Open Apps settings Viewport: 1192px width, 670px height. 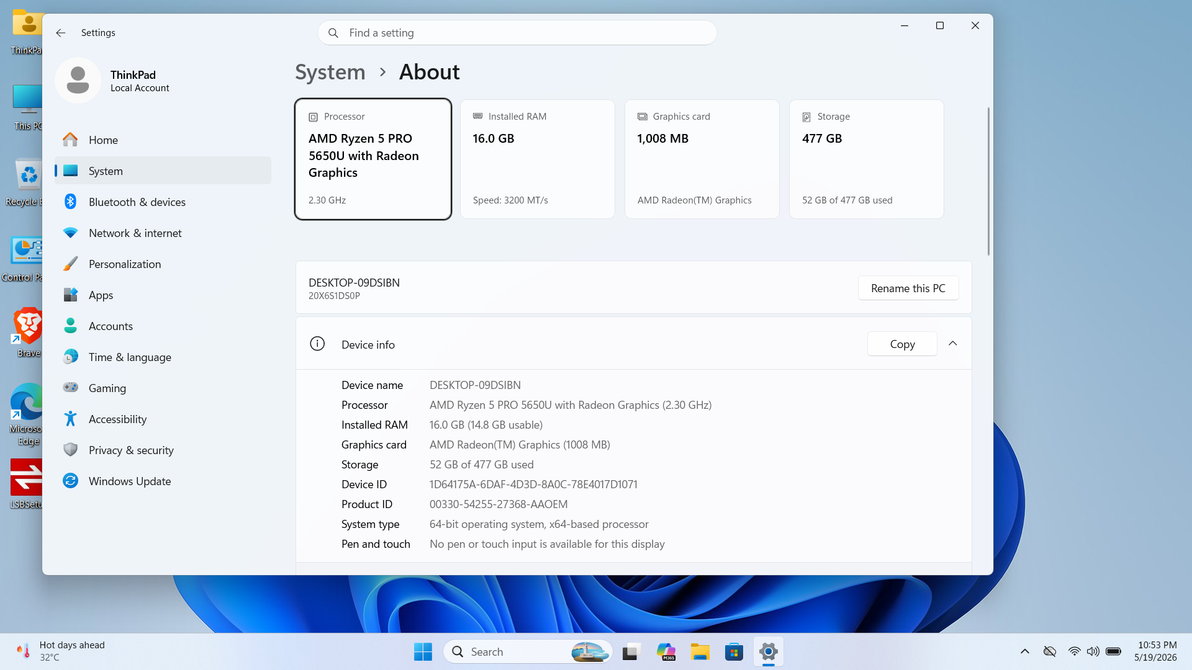(x=163, y=295)
